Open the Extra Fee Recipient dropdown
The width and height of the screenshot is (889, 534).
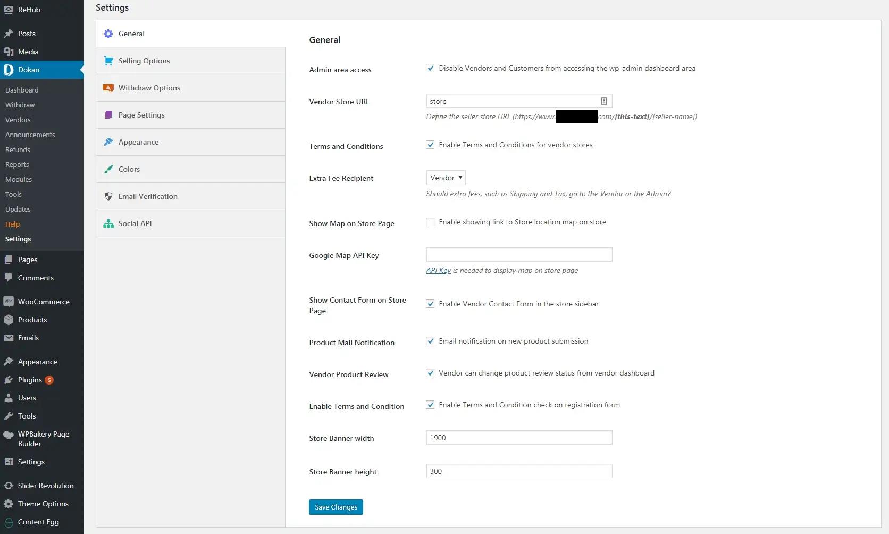446,178
